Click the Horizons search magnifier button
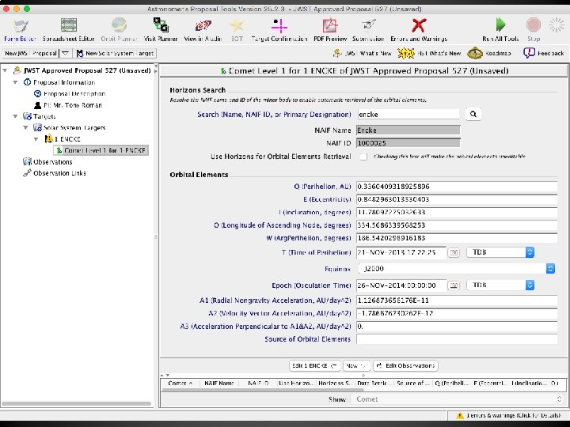Screen dimensions: 570x427 point(473,115)
